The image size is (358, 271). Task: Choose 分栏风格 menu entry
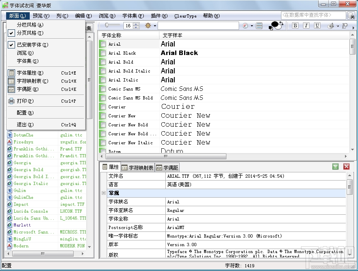coord(46,25)
